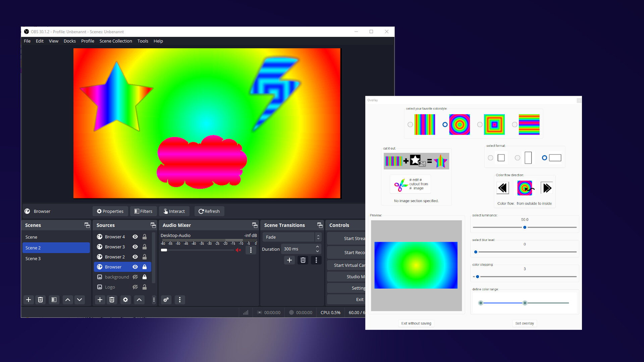Open Filters for the Browser source

pos(143,211)
